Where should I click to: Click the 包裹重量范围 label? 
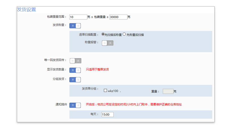point(56,17)
